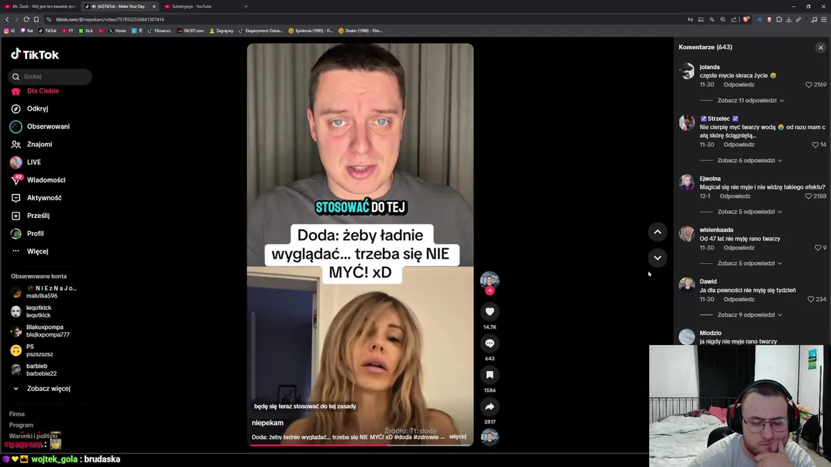Screen dimensions: 831x467
Task: Like Dawid's comment
Action: [x=810, y=299]
